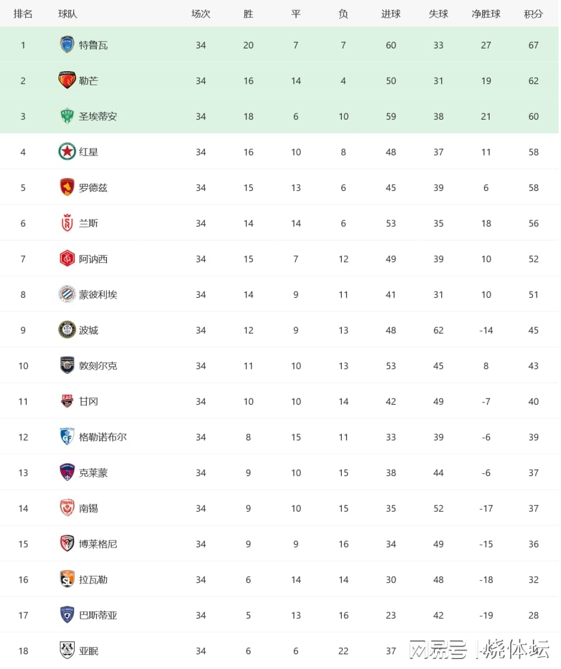Open the 格勒诺布尔 GF crest
The height and width of the screenshot is (669, 561).
click(x=67, y=436)
